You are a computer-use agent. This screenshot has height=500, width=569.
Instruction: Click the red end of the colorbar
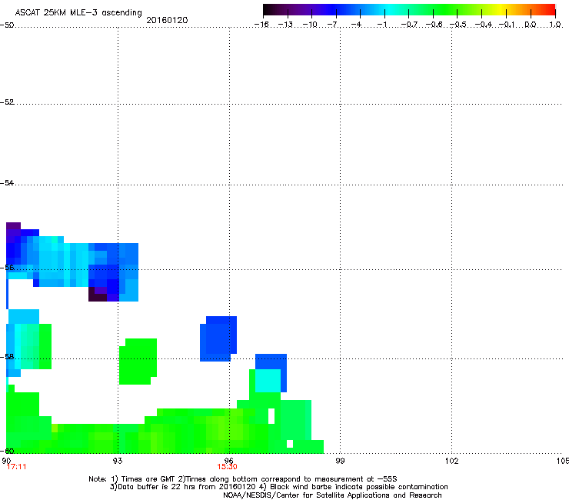(x=550, y=10)
